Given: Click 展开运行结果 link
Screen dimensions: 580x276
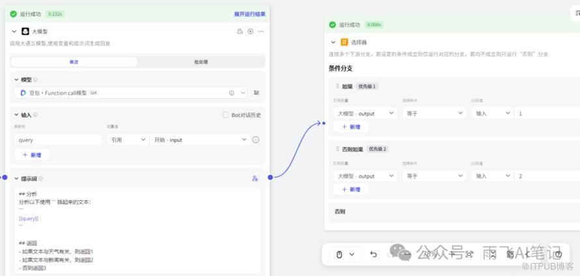Looking at the screenshot, I should (250, 14).
